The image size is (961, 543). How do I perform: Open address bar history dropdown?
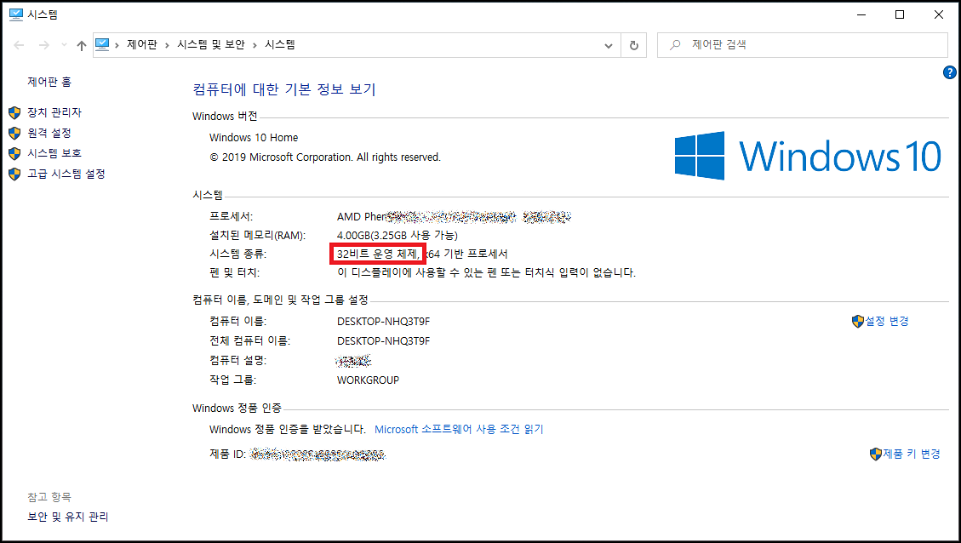tap(608, 45)
